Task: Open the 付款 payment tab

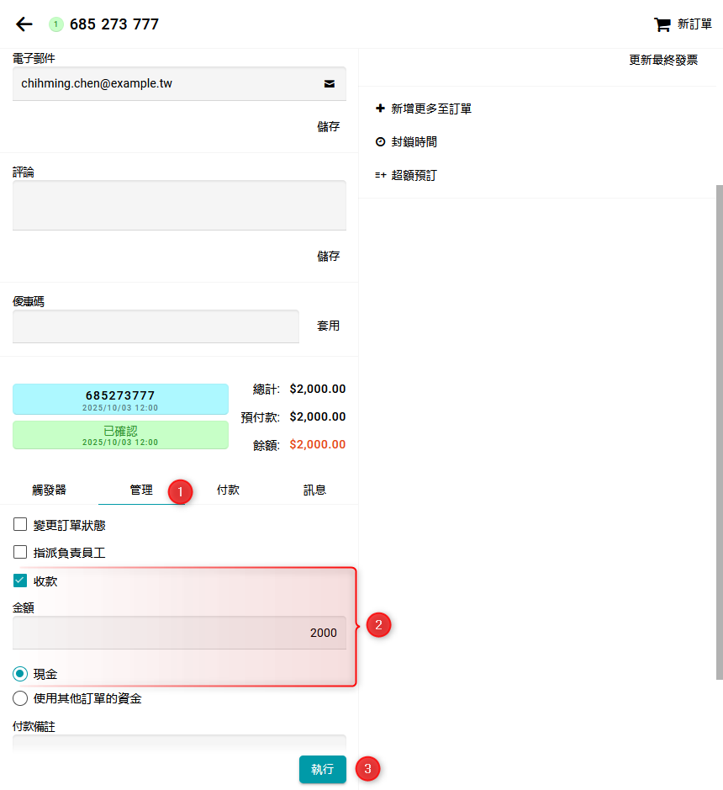Action: coord(228,490)
